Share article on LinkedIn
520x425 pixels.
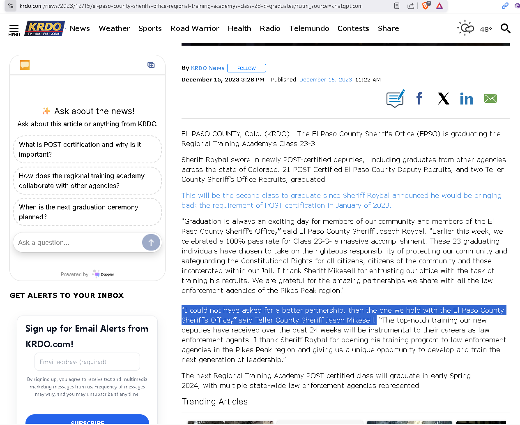point(467,99)
